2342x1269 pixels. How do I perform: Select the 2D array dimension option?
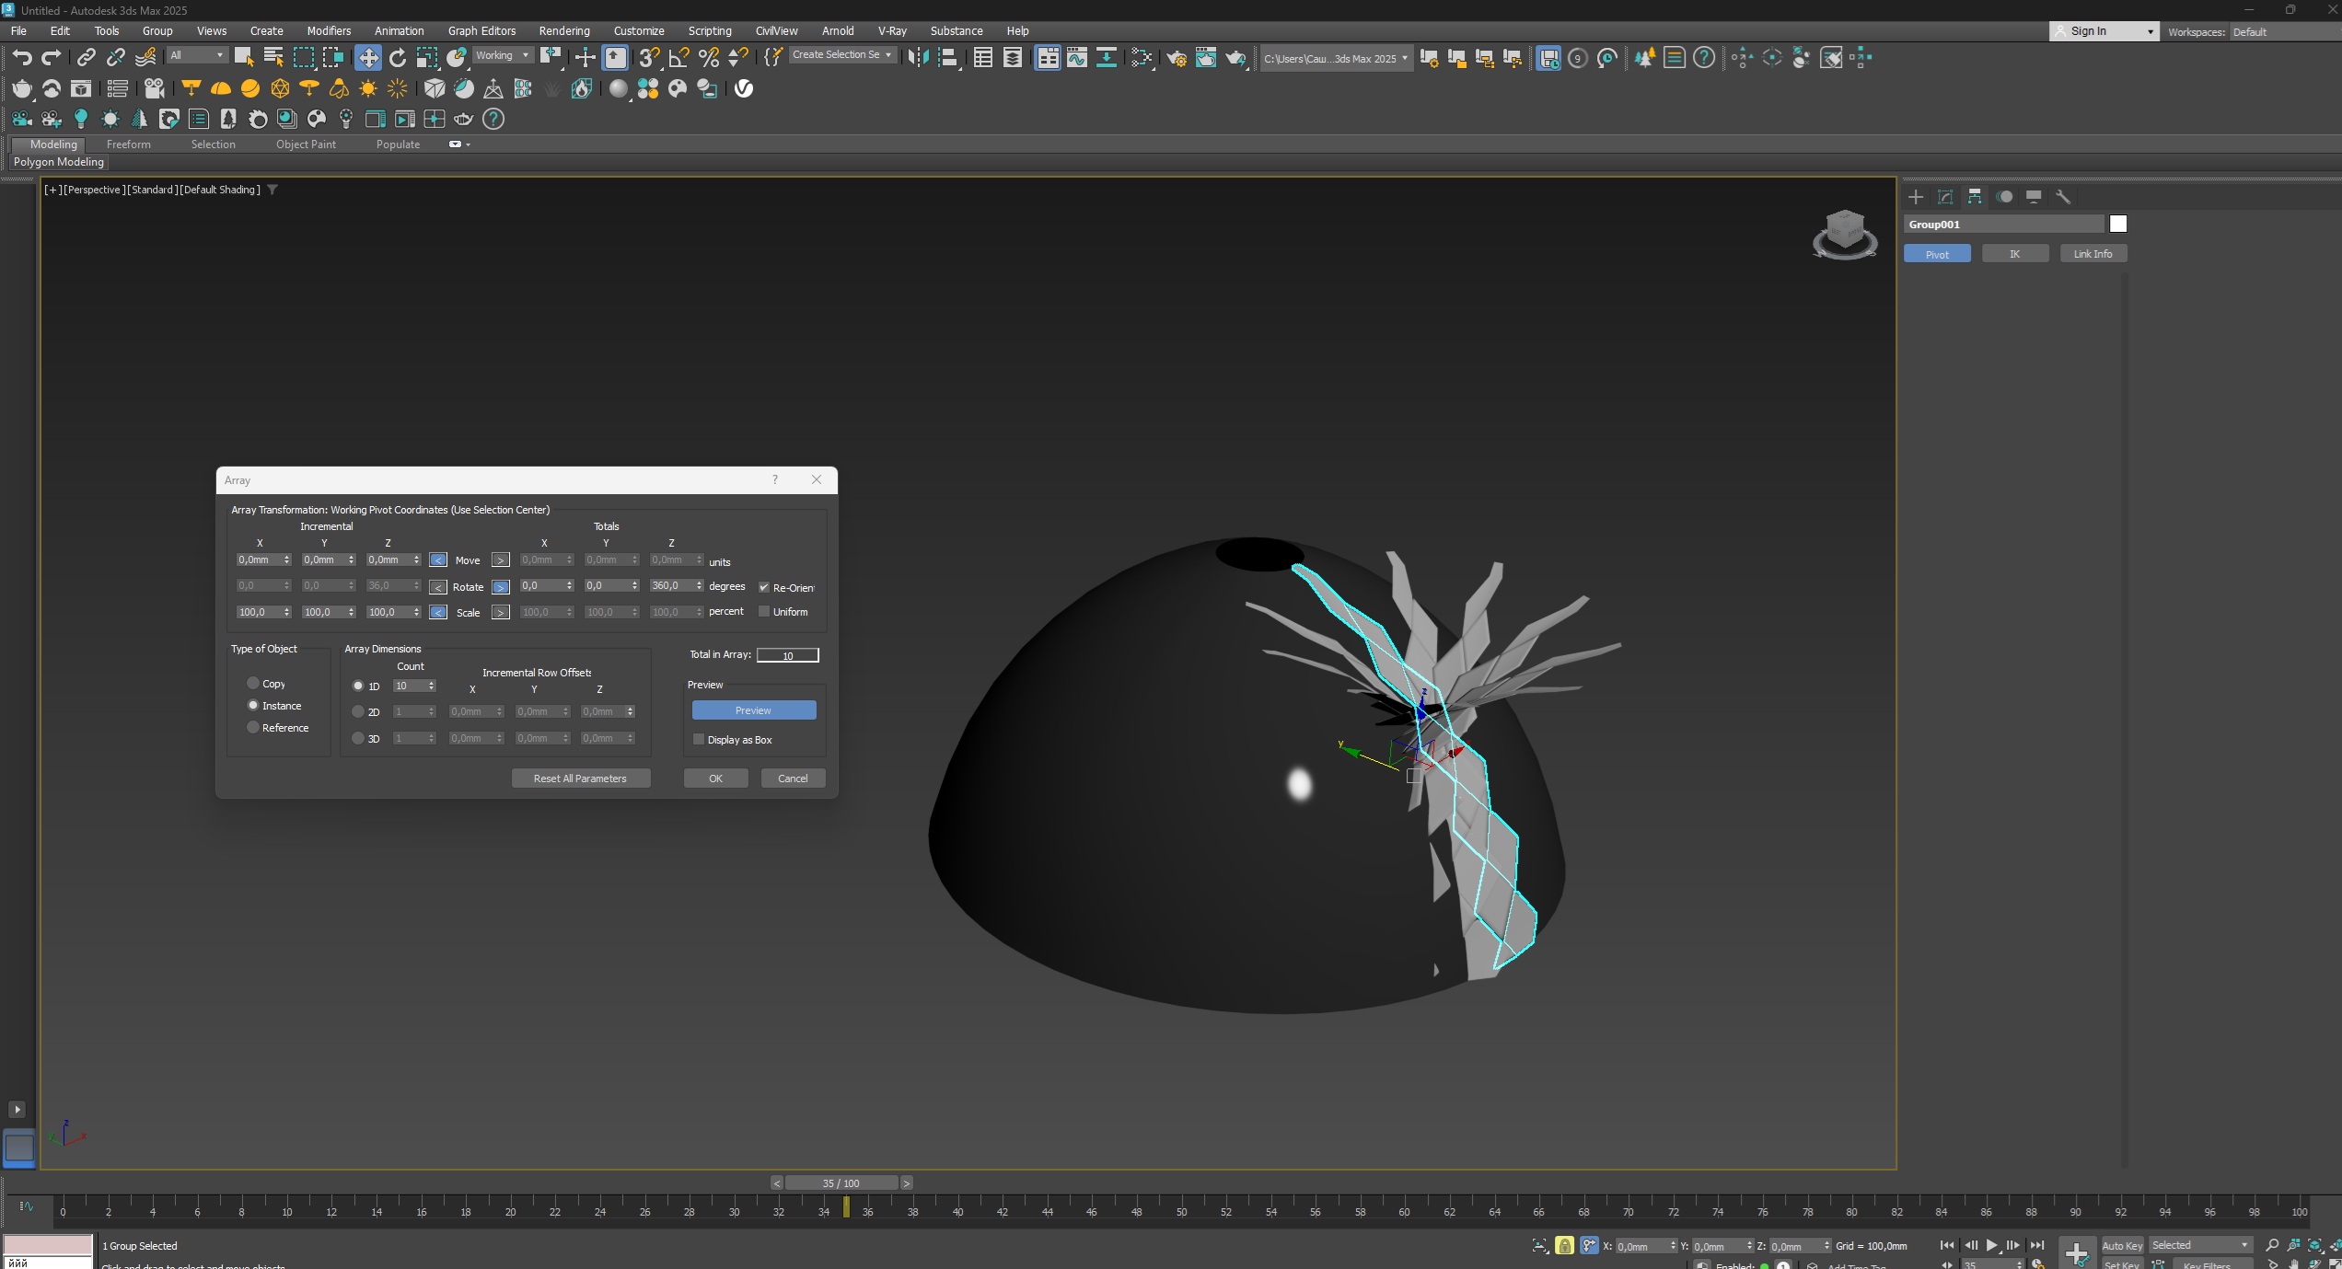point(358,711)
